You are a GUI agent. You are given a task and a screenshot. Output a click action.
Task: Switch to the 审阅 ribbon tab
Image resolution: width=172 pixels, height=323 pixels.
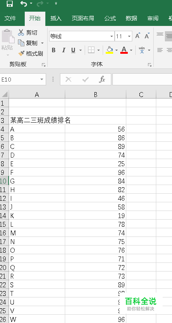click(153, 18)
